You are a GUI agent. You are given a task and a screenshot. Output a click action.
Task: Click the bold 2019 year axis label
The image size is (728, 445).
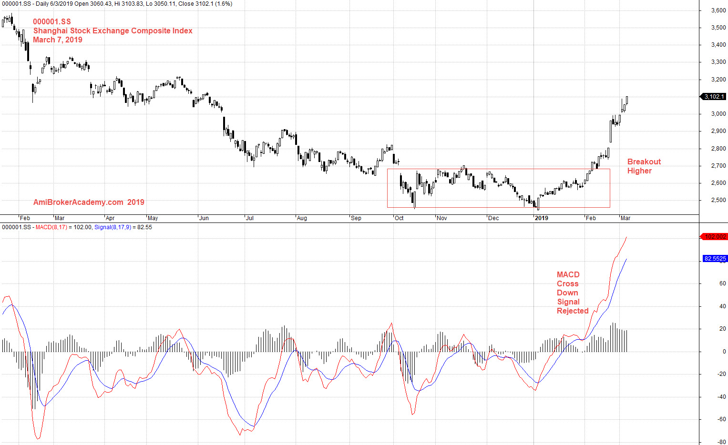pyautogui.click(x=542, y=218)
